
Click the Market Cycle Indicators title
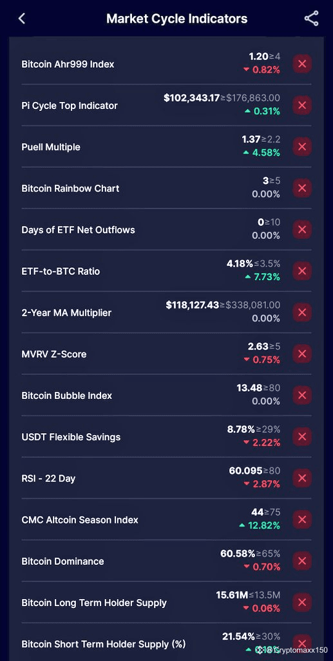(x=176, y=19)
